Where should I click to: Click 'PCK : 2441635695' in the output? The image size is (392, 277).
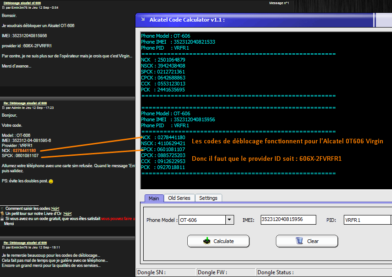click(x=163, y=90)
